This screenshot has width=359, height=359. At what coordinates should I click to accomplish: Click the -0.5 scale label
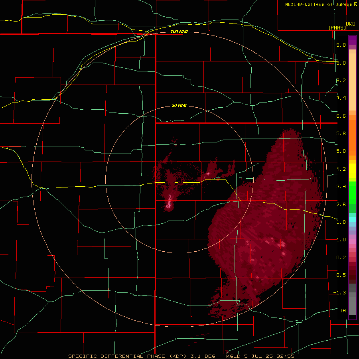(339, 275)
